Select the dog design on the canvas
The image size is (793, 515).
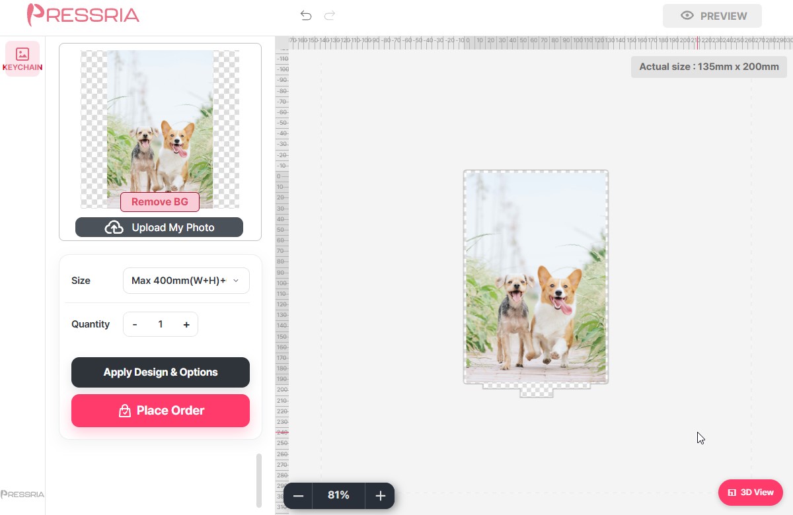[x=536, y=277]
